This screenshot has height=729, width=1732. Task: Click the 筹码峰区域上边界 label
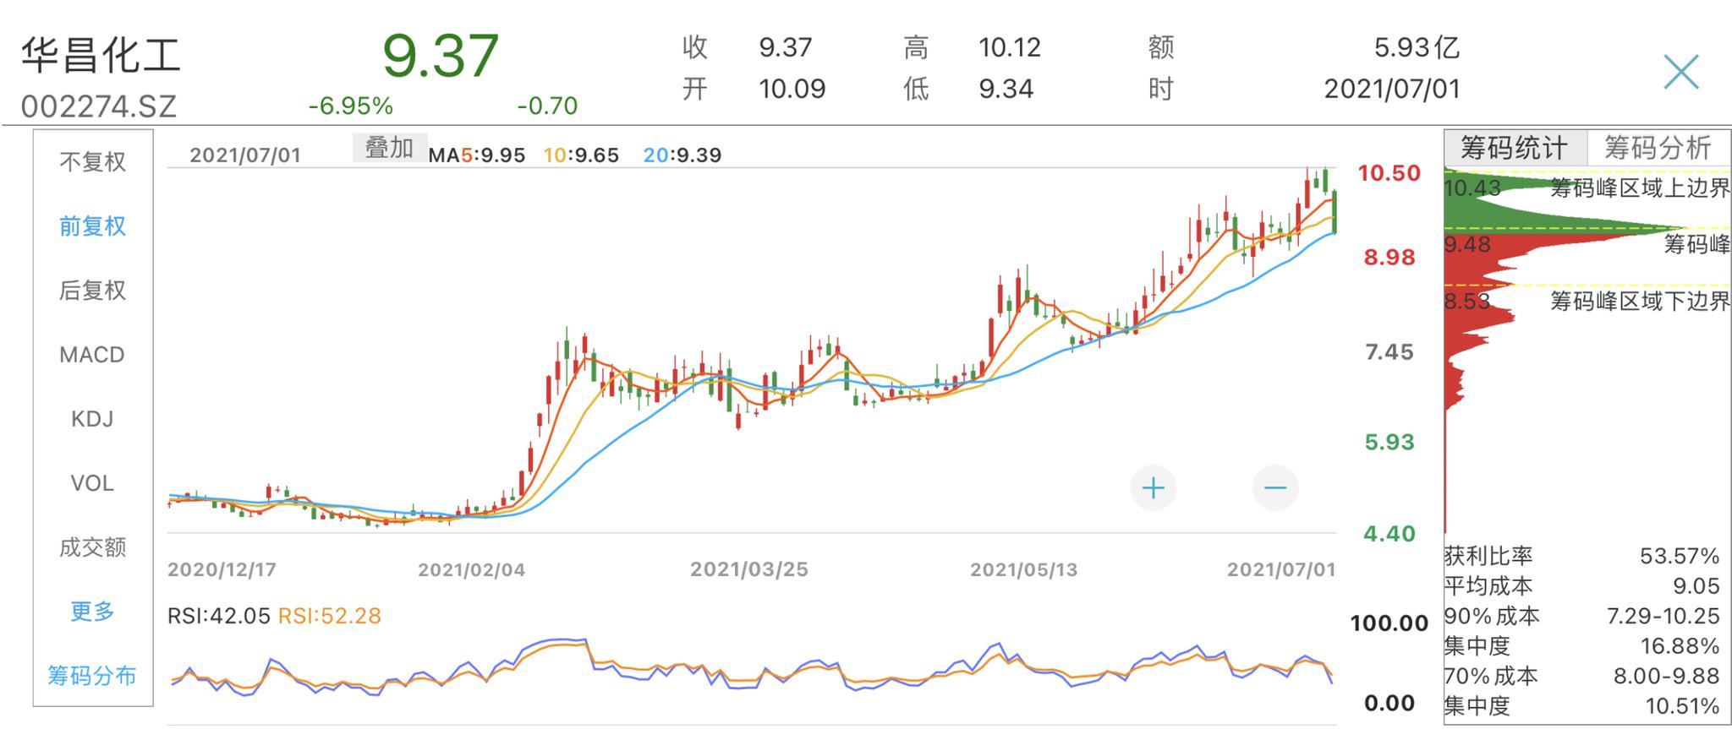click(1640, 188)
